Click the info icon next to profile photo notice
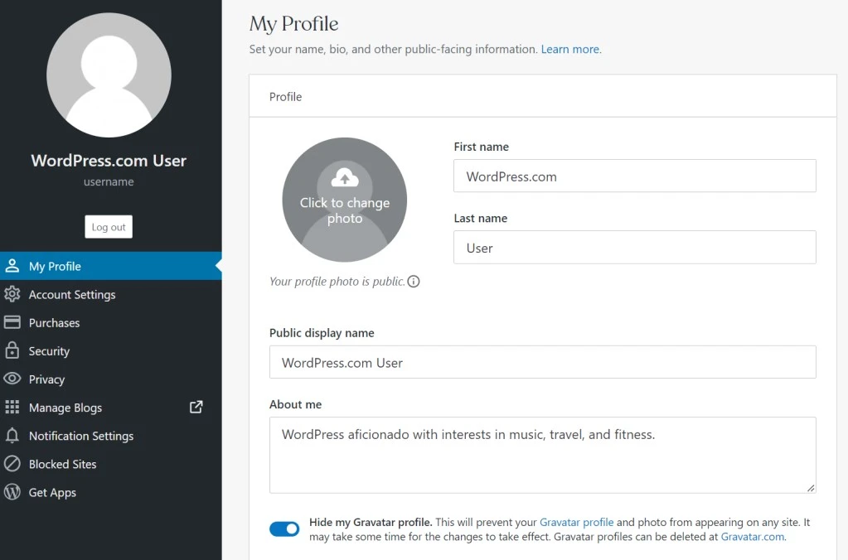Viewport: 848px width, 560px height. coord(413,282)
